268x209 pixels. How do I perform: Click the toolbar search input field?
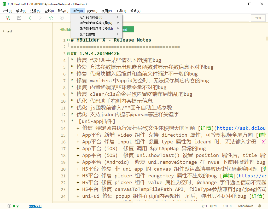[x=185, y=18]
